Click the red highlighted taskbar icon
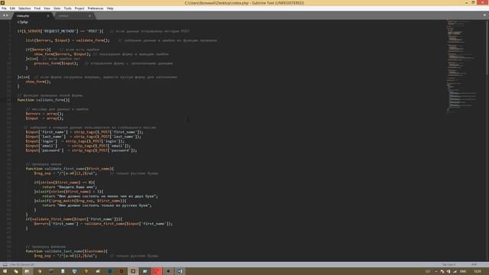 (157, 271)
